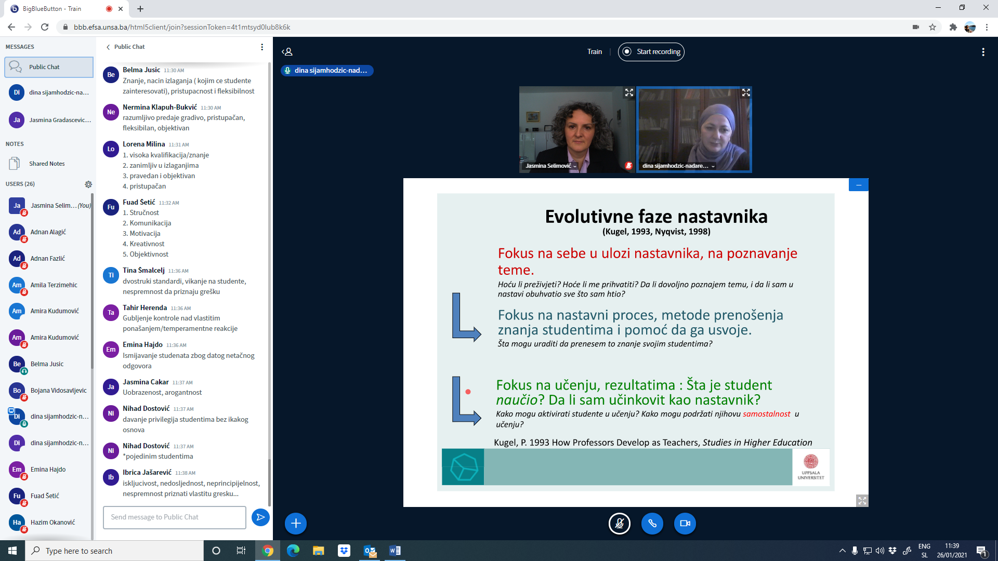Hide presentation with minimize button
Image resolution: width=998 pixels, height=561 pixels.
tap(859, 185)
